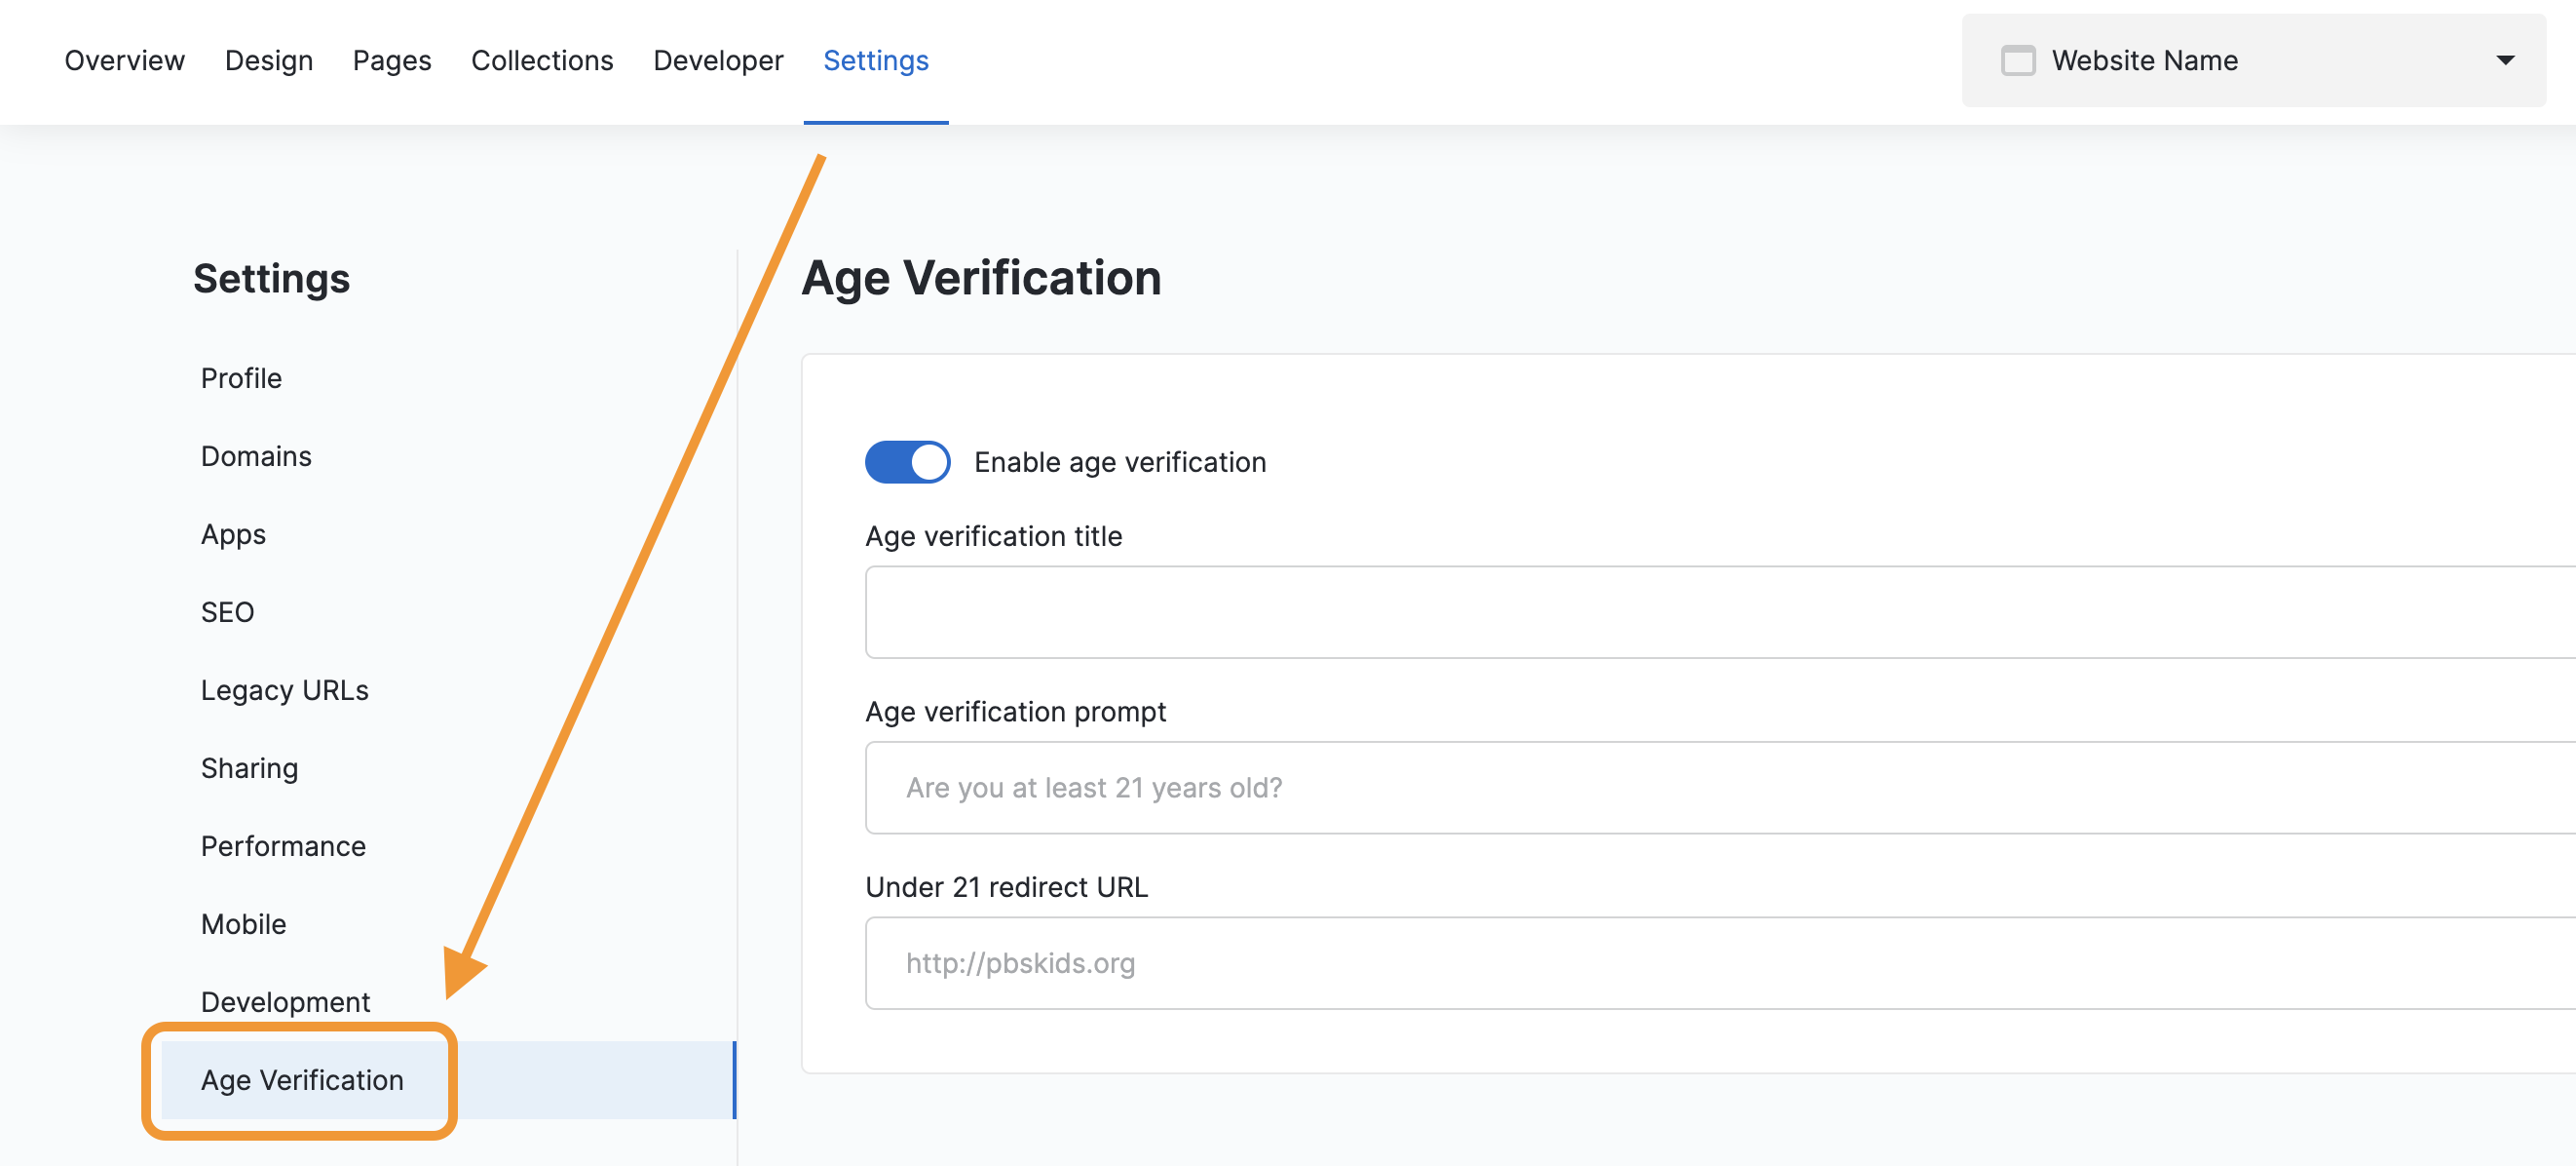The width and height of the screenshot is (2576, 1166).
Task: Select Performance in the sidebar
Action: click(283, 847)
